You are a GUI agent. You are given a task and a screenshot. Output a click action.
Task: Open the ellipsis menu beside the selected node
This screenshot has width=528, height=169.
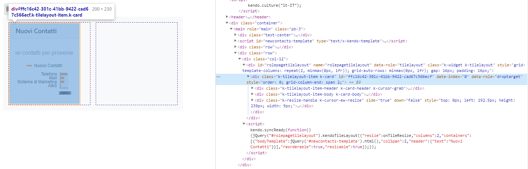coord(218,77)
